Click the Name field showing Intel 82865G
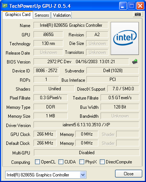Image resolution: width=146 pixels, height=182 pixels. (x=71, y=25)
